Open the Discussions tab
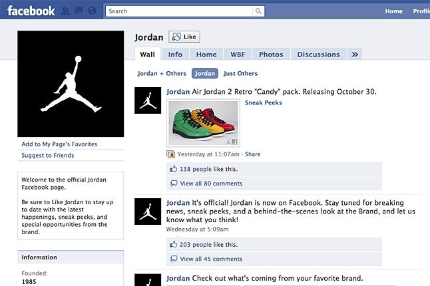Screen dimensions: 430x286 coord(318,55)
